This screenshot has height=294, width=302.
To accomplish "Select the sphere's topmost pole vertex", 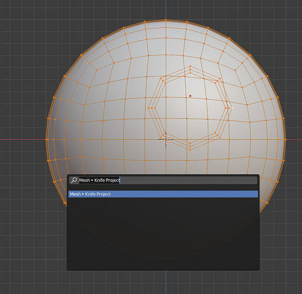I will pyautogui.click(x=166, y=20).
